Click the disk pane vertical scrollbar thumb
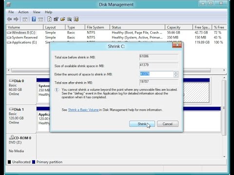The image size is (234, 175). point(224,108)
